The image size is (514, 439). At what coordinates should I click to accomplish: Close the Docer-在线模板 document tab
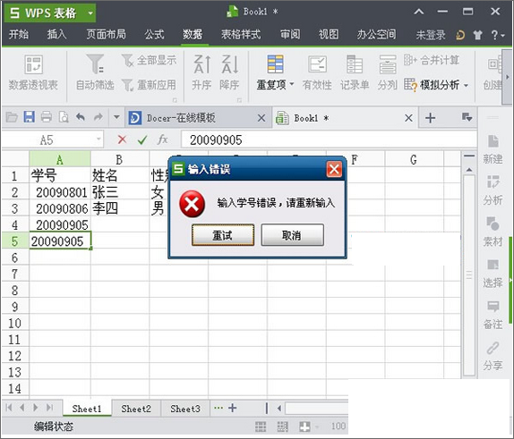pos(261,118)
